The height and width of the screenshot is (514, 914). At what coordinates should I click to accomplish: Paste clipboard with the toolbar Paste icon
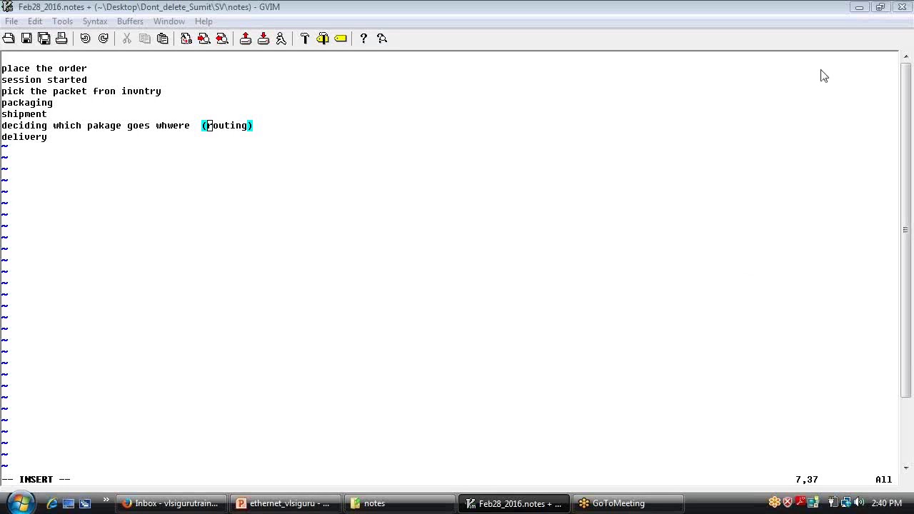(x=163, y=39)
